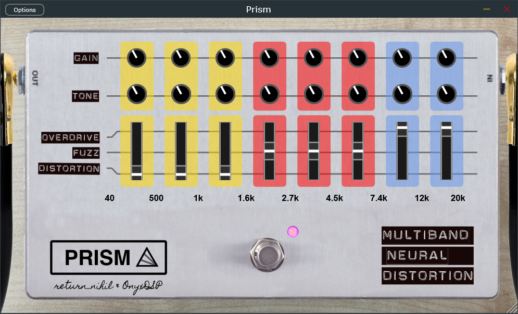Click the DISTORTION mode label
The height and width of the screenshot is (314, 518).
[x=69, y=169]
